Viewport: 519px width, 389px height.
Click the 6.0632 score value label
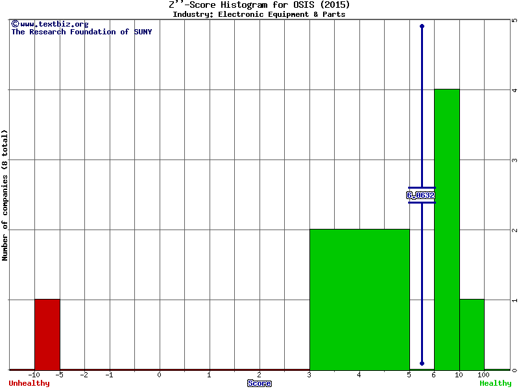coord(420,195)
